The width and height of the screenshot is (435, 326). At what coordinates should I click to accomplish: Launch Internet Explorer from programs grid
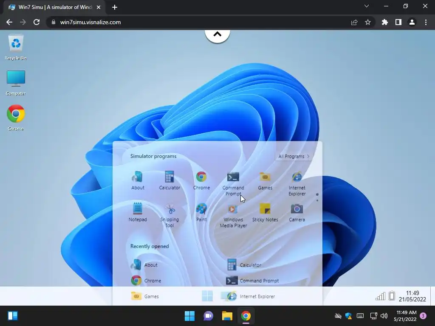tap(297, 184)
